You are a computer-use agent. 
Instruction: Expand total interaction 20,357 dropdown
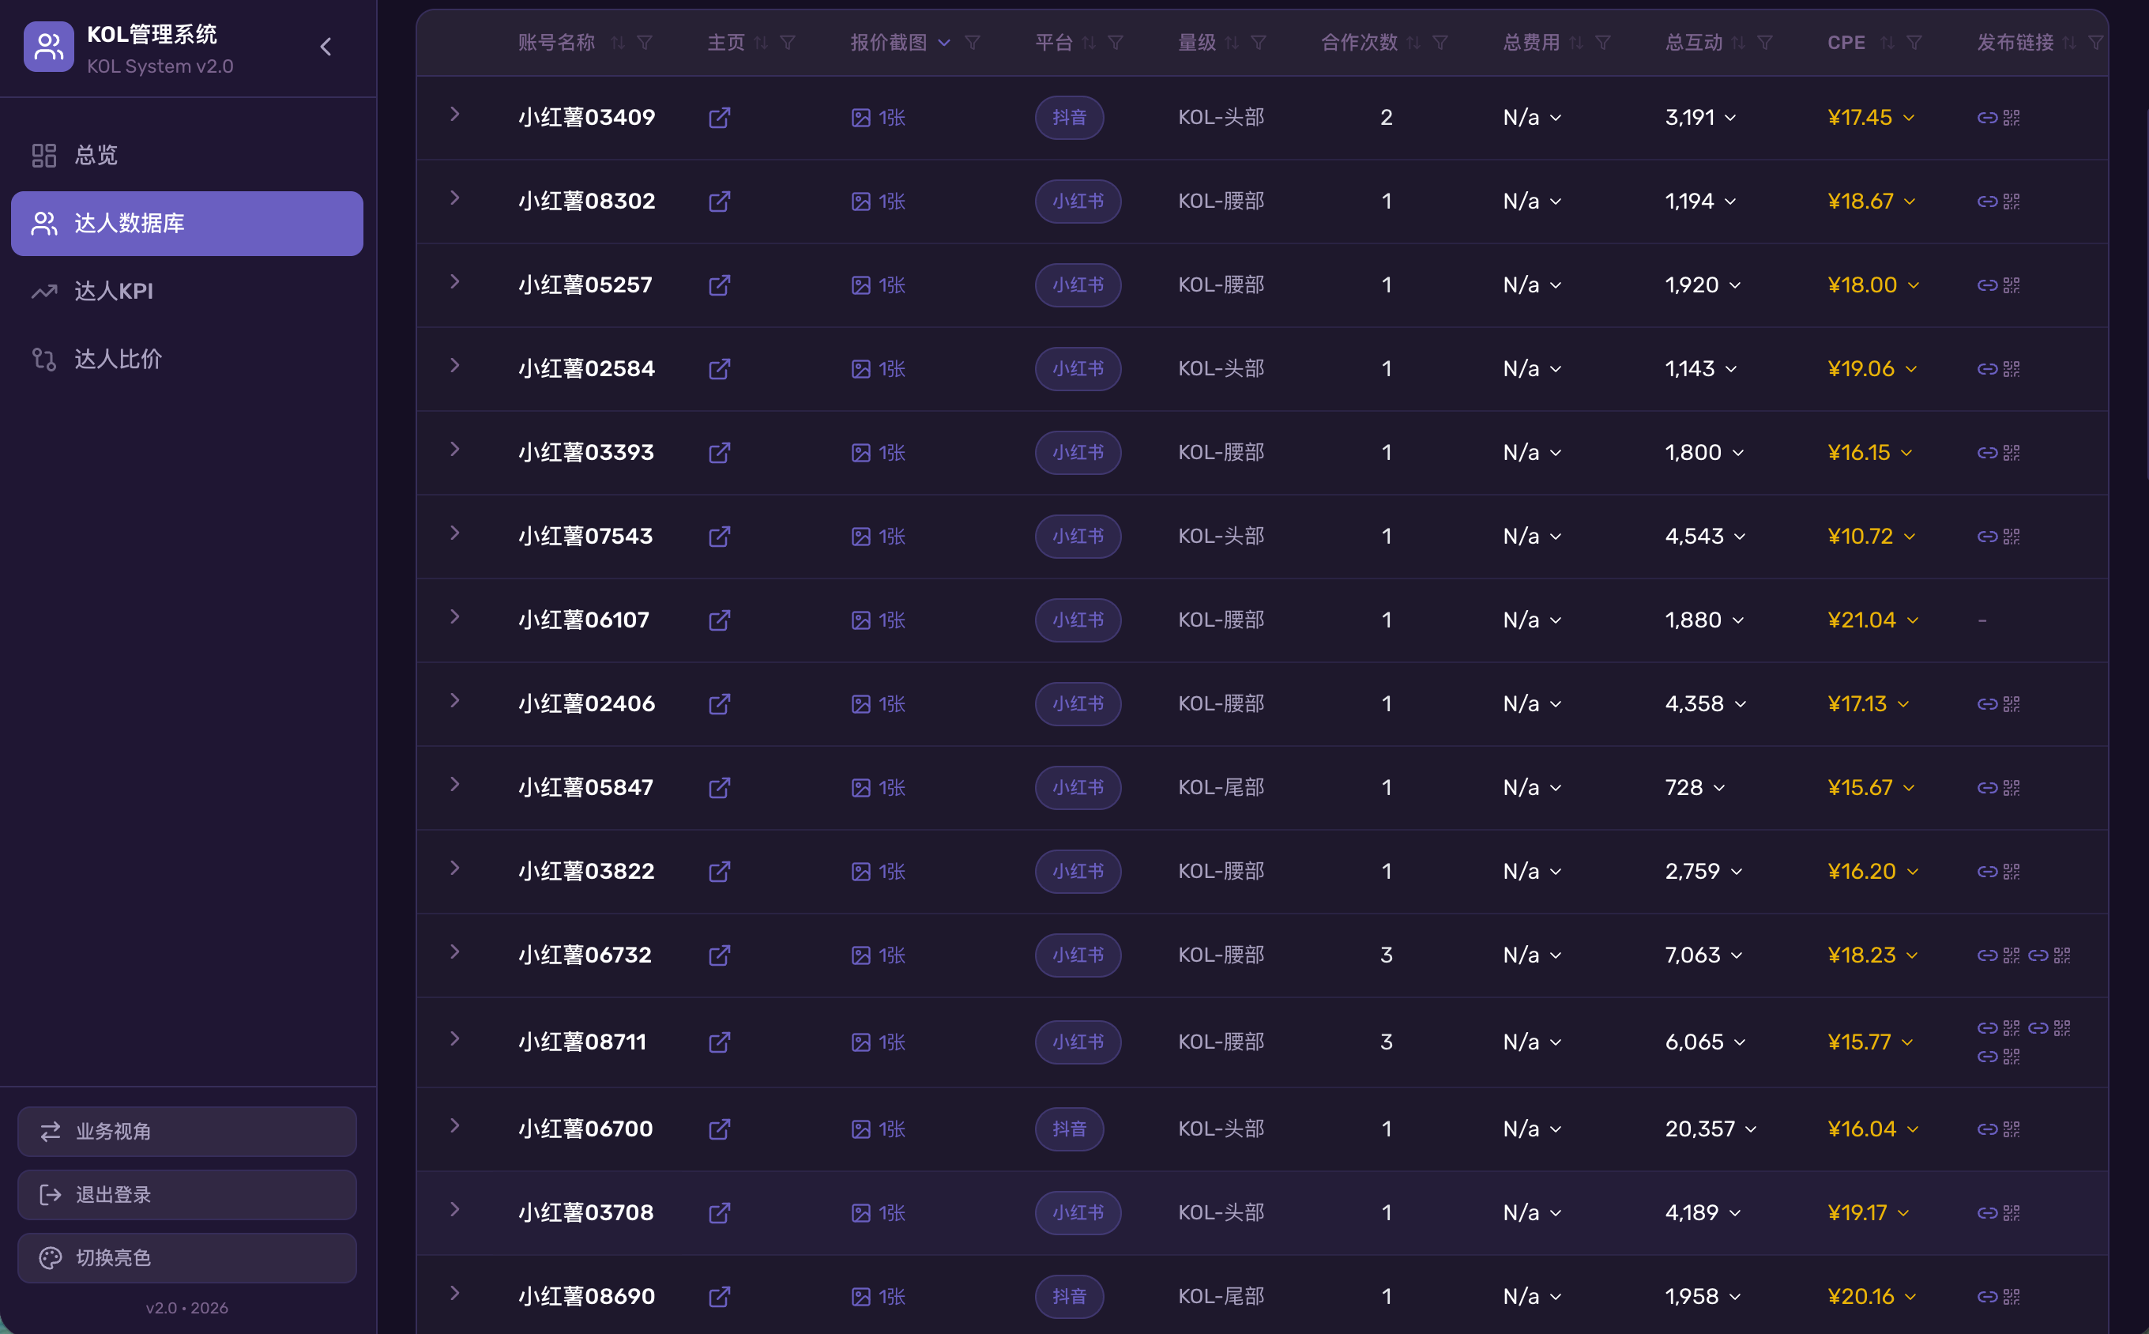click(x=1710, y=1129)
